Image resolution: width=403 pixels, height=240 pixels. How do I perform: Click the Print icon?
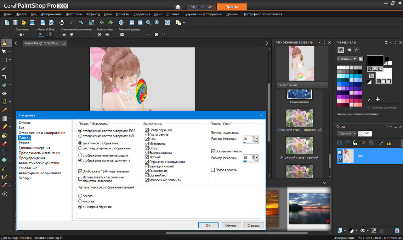[x=62, y=22]
